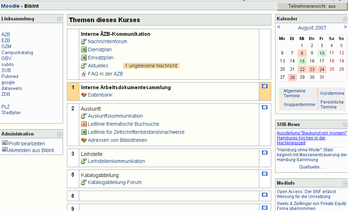
Task: Show only topic 2 Auskunft
Action: coord(265,107)
